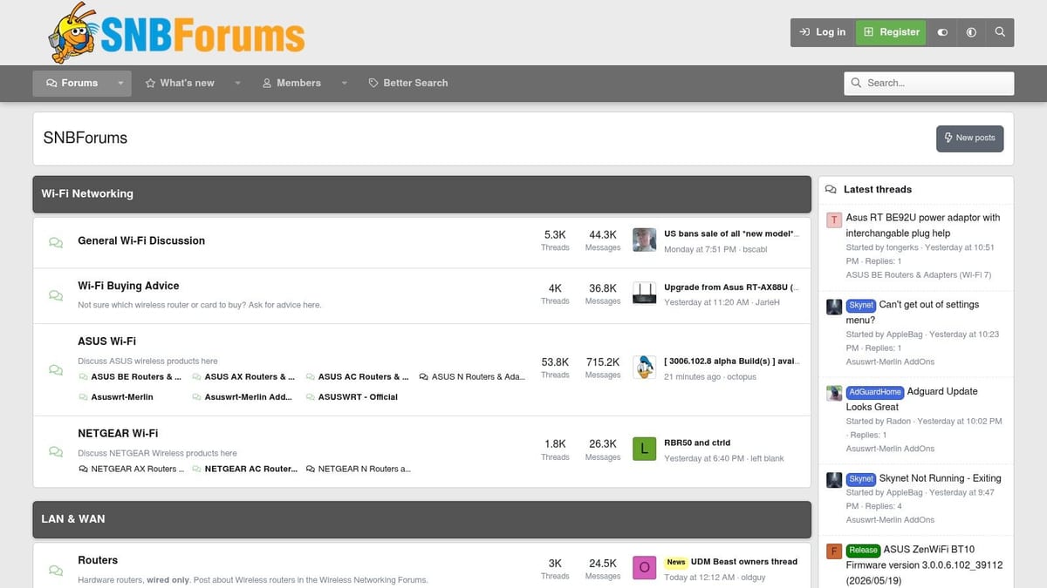Click the green Register button
Viewport: 1047px width, 588px height.
tap(891, 32)
